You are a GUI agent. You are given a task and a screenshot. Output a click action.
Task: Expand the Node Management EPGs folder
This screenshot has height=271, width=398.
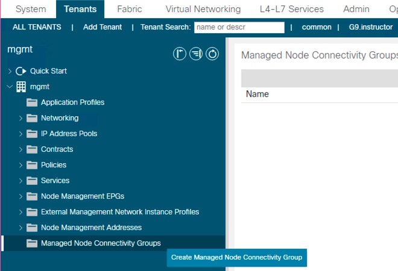coord(21,196)
